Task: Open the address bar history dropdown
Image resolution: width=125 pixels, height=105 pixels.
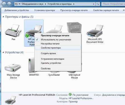Action: 94,4
